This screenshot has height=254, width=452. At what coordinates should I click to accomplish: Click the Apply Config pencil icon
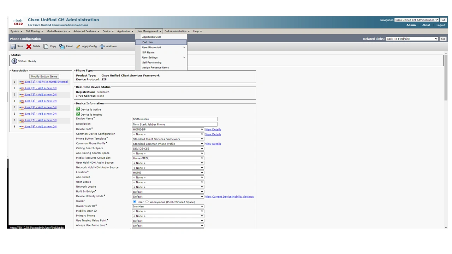(78, 47)
